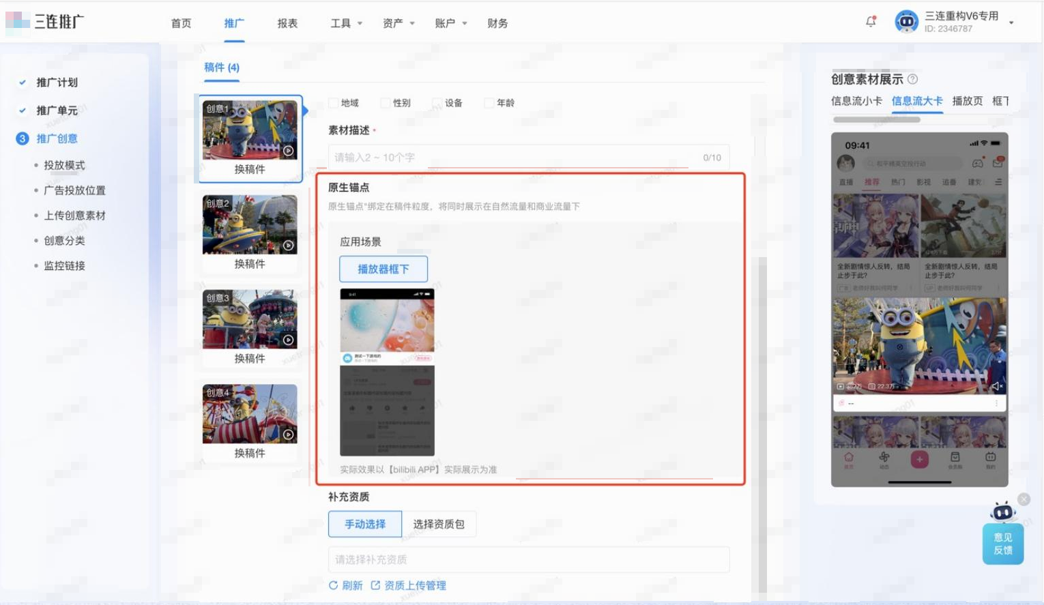
Task: Click 换稿件 under 创意3
Action: pos(250,359)
